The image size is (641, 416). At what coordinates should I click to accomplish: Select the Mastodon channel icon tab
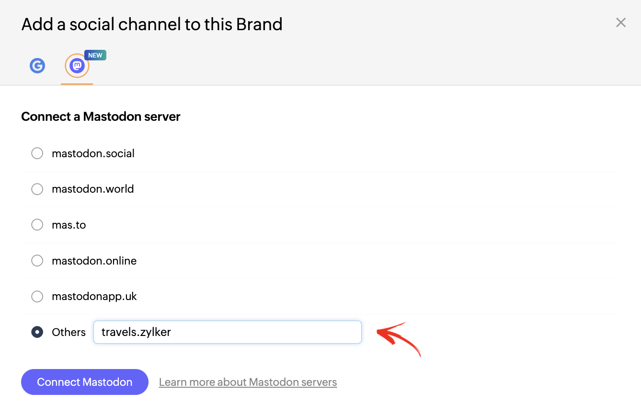point(77,66)
